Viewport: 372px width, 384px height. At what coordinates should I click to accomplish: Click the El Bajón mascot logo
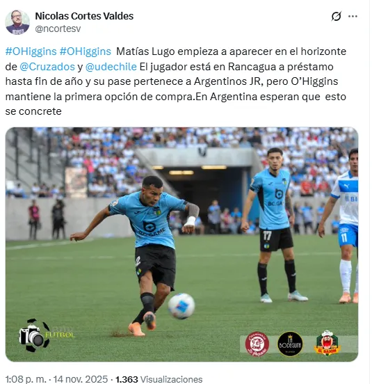tap(327, 343)
